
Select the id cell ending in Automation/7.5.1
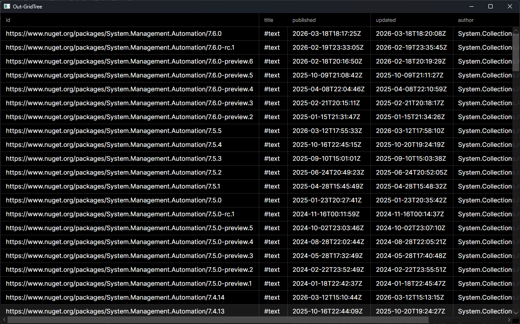point(129,186)
